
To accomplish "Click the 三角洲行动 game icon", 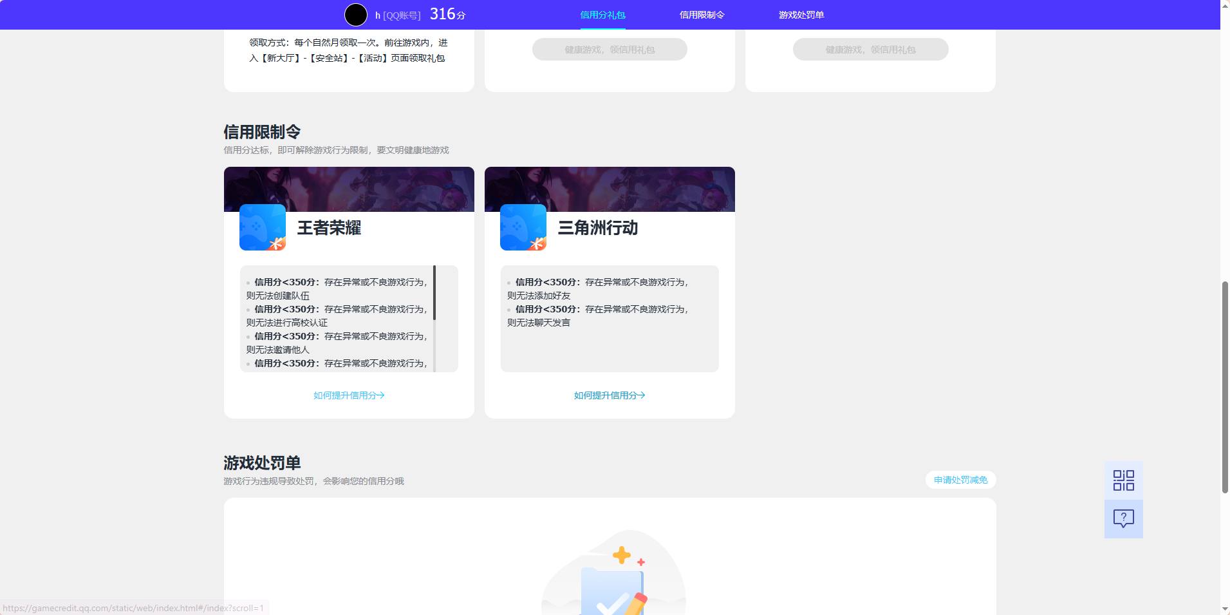I will point(523,227).
